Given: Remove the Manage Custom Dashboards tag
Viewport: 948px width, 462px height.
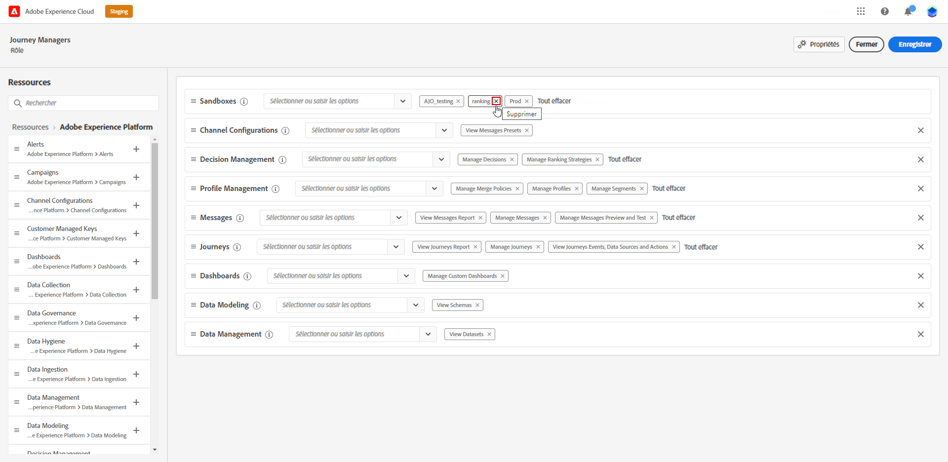Looking at the screenshot, I should point(503,276).
